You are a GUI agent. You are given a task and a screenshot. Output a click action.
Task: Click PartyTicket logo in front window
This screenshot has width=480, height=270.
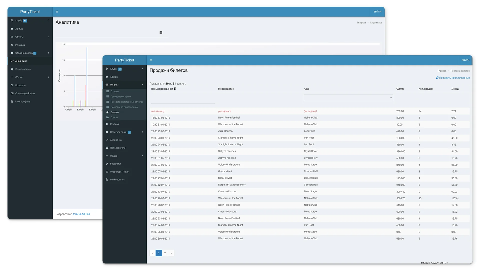point(124,60)
